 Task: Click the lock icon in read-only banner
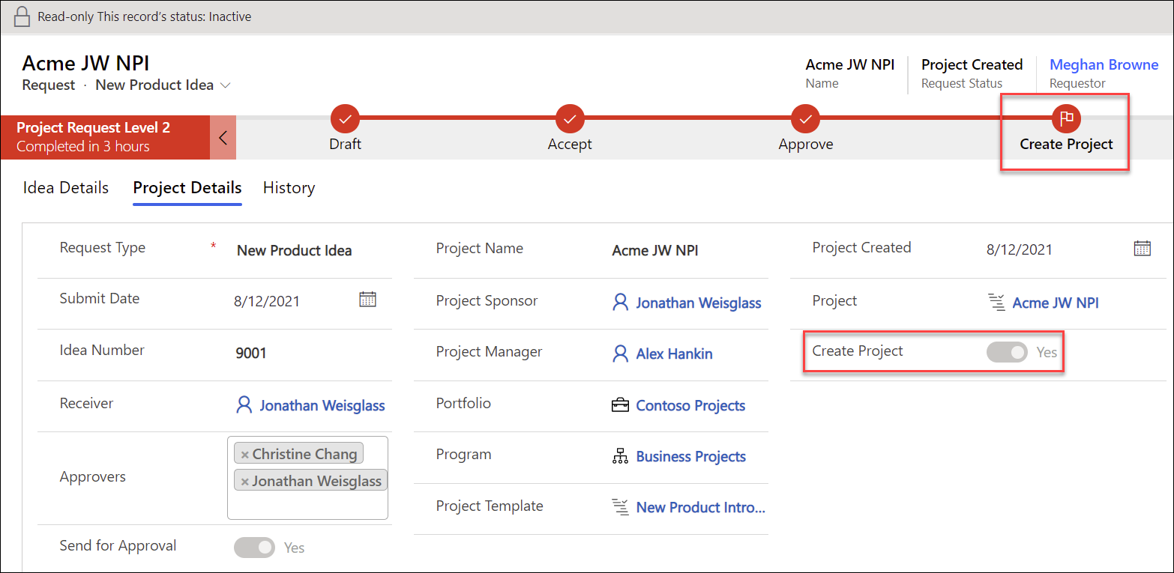[x=22, y=16]
